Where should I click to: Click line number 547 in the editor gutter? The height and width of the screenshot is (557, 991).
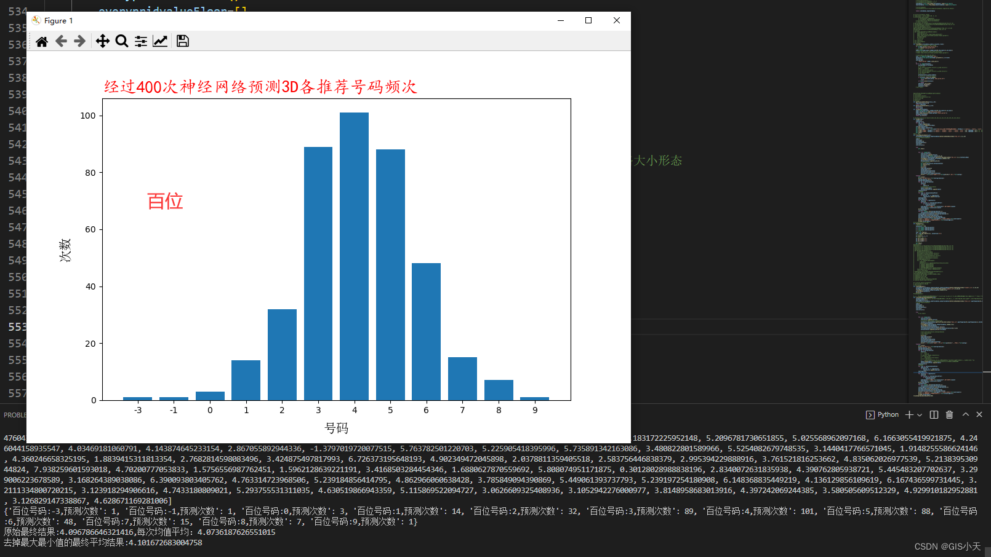coord(17,227)
